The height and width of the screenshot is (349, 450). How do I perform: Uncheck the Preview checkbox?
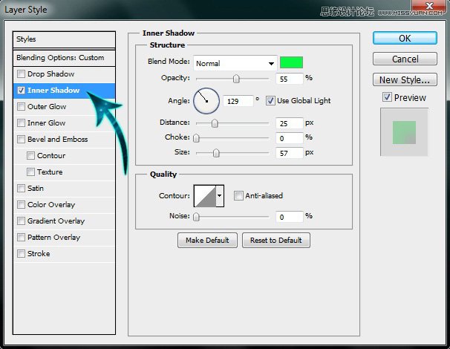(x=387, y=97)
